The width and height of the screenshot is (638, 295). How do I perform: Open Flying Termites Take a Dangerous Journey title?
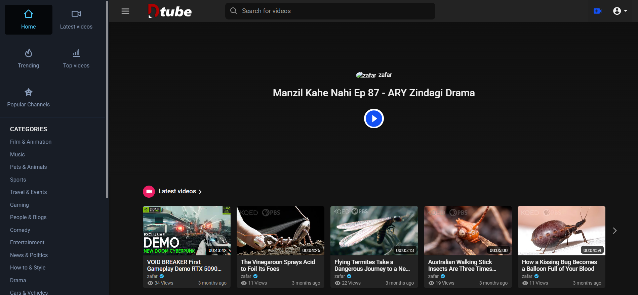tap(372, 265)
